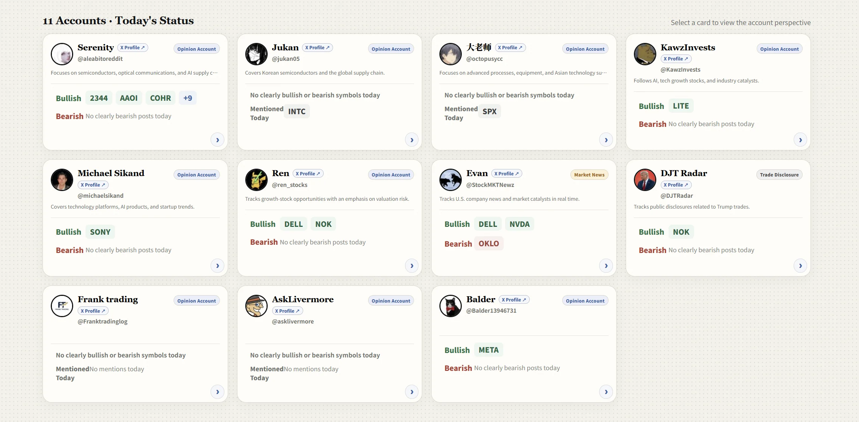Open DJT Radar card arrow chevron
The height and width of the screenshot is (422, 859).
click(x=800, y=266)
